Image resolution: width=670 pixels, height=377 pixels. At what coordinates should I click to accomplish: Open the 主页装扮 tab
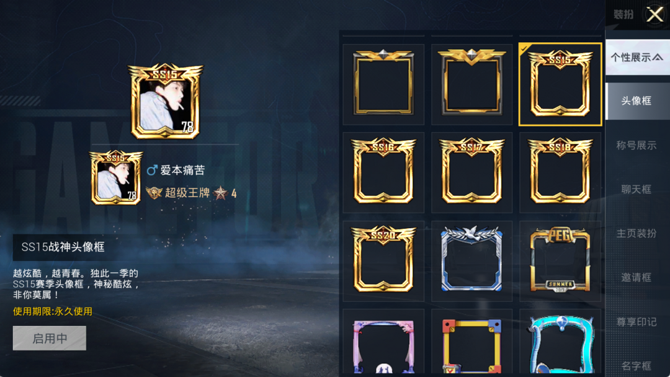(x=636, y=234)
